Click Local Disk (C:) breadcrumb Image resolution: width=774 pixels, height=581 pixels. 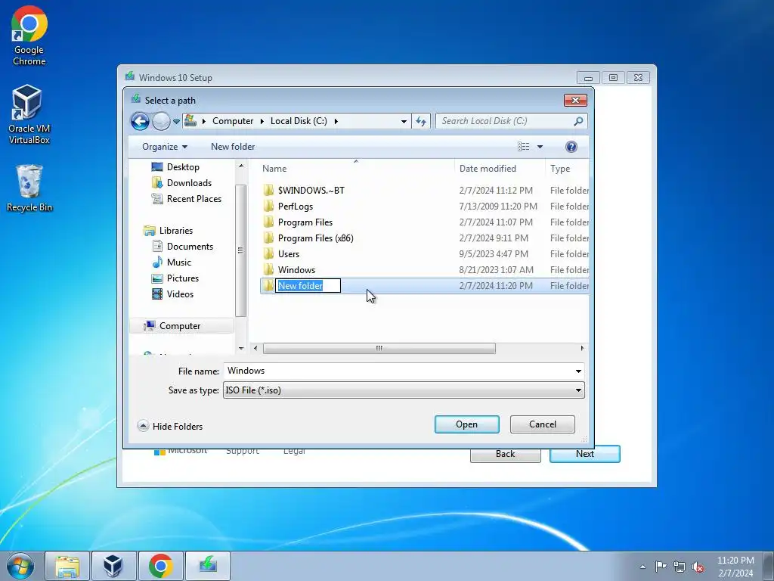299,121
